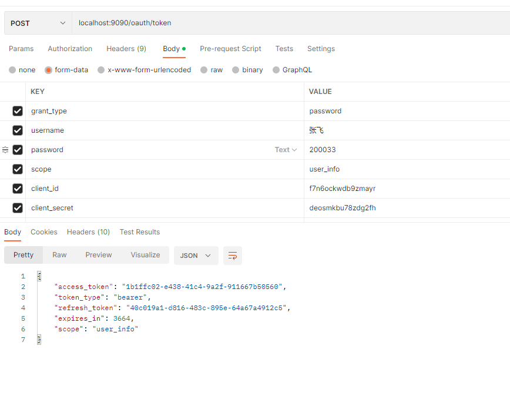Select the raw body type radio

(x=204, y=70)
